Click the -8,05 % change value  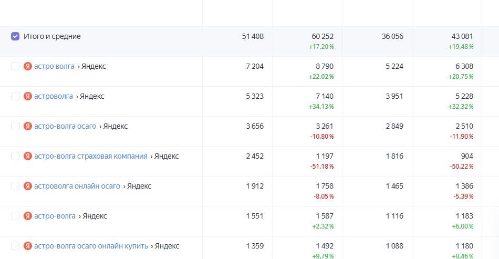[324, 196]
